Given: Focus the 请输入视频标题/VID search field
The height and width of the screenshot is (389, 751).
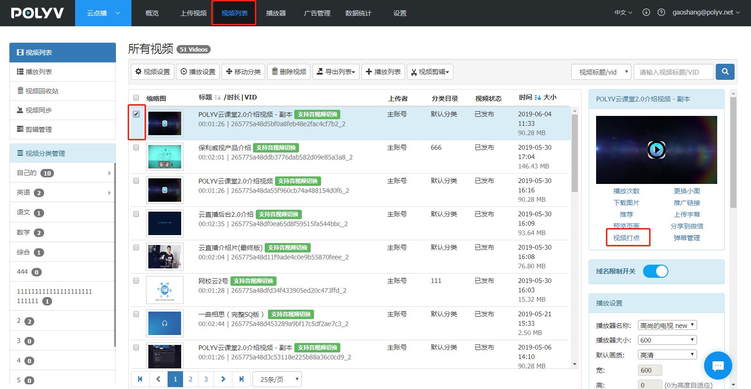Looking at the screenshot, I should click(x=674, y=72).
